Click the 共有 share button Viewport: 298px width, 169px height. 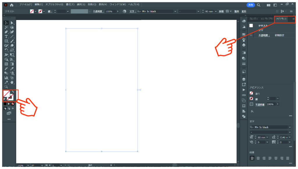pyautogui.click(x=251, y=5)
